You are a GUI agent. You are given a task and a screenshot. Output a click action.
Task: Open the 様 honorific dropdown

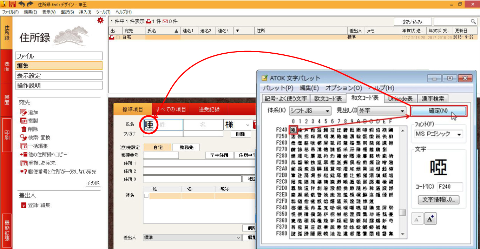coord(248,124)
